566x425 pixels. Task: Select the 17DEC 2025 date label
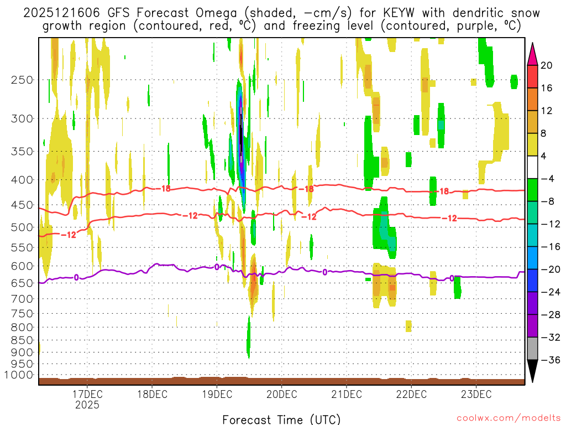click(87, 399)
